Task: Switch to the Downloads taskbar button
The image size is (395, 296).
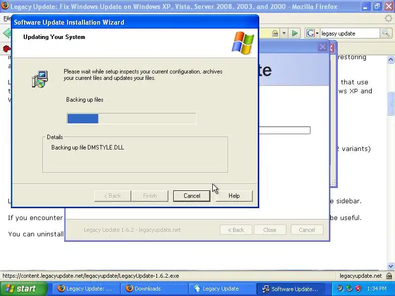Action: [154, 289]
